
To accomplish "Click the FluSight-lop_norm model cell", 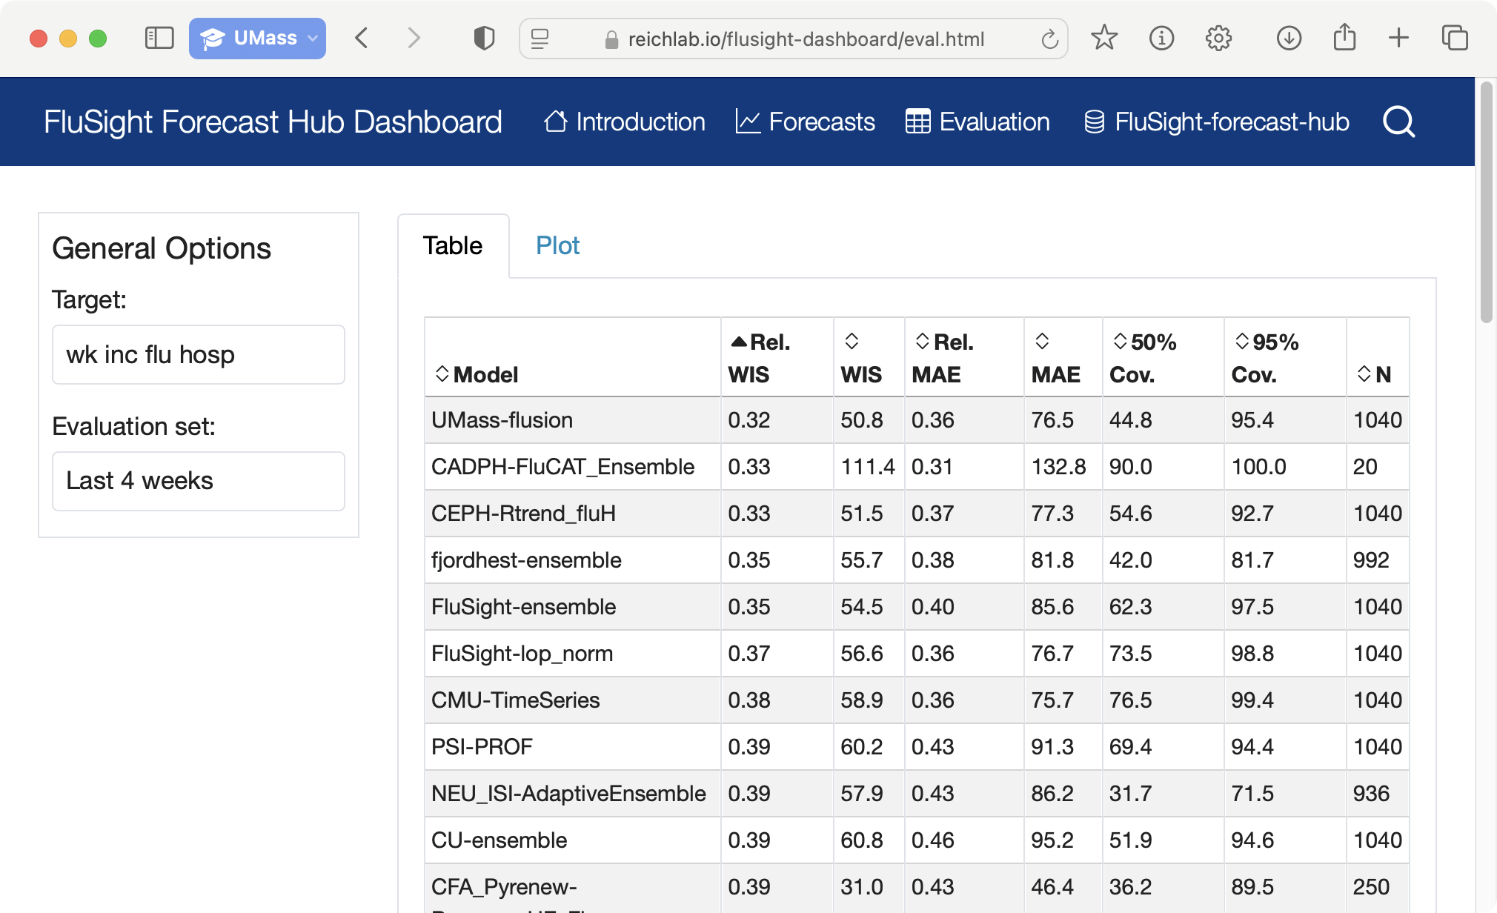I will [x=572, y=654].
